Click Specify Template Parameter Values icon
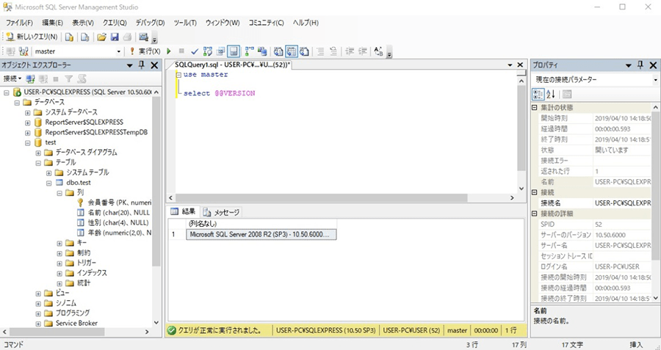 click(378, 51)
